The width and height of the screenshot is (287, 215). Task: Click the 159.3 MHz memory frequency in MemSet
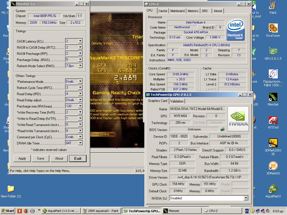coord(49,22)
